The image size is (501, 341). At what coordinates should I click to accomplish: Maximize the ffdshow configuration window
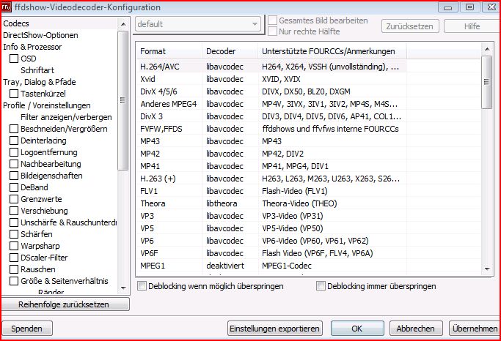[x=469, y=7]
